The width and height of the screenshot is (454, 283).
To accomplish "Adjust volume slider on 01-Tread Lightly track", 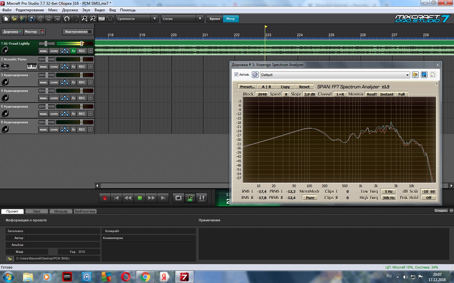I will coord(82,43).
